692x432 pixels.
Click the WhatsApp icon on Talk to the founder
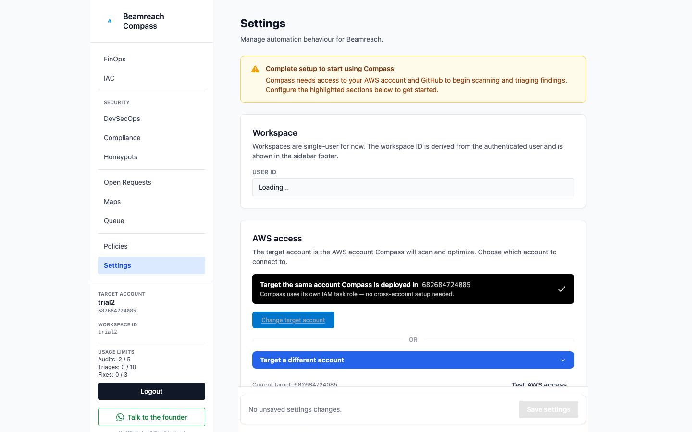pos(120,417)
